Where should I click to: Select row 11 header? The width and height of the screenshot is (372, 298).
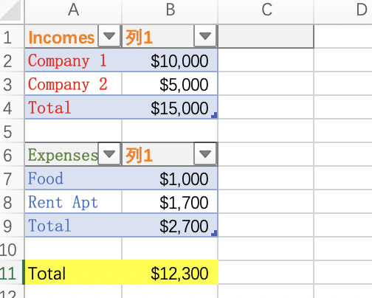(12, 273)
